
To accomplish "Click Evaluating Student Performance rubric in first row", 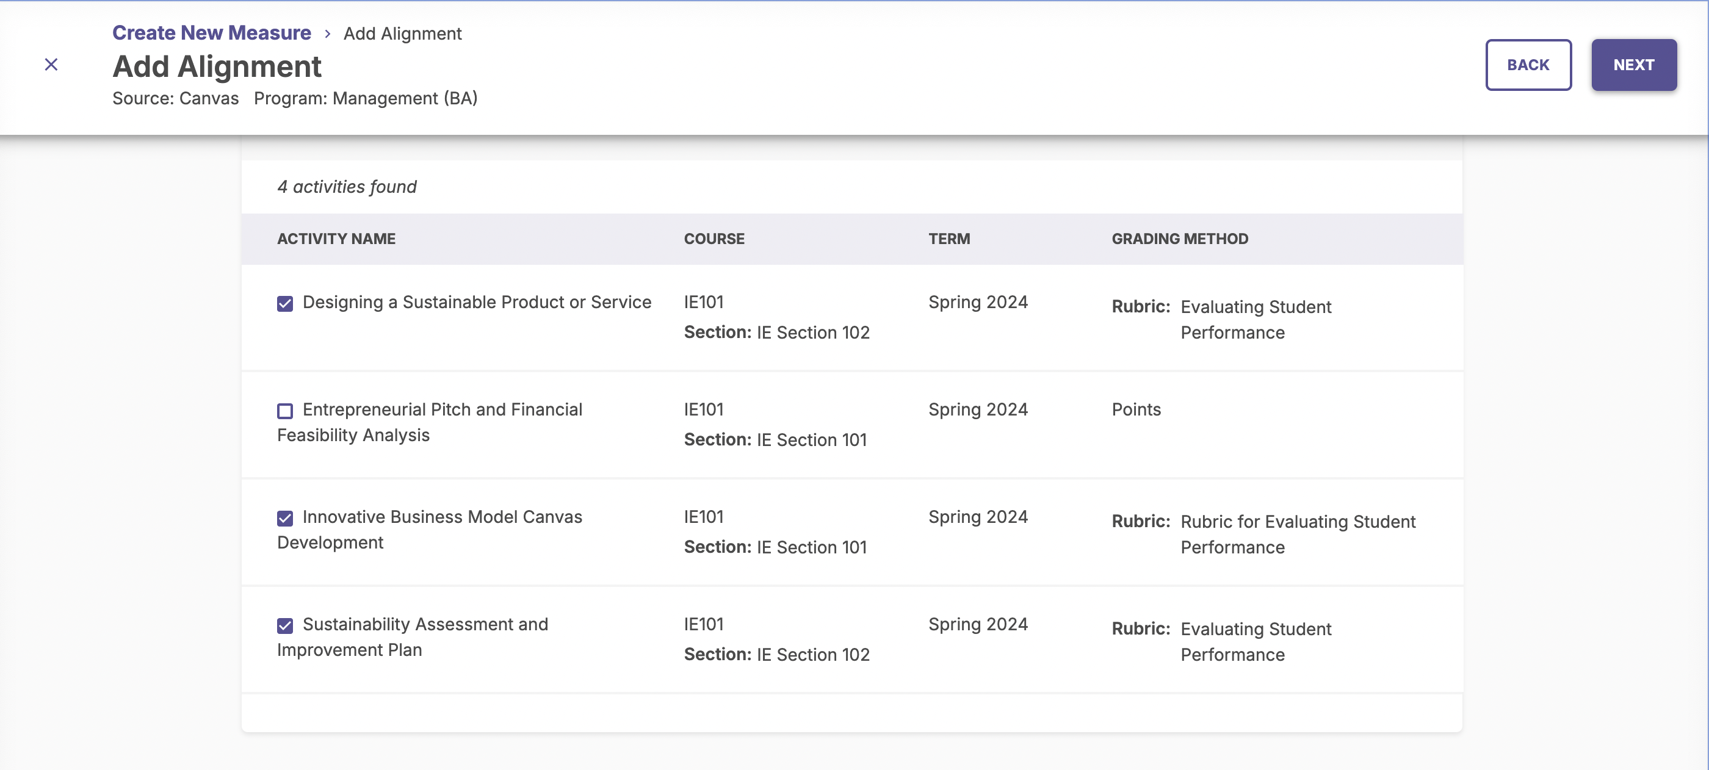I will click(x=1256, y=320).
